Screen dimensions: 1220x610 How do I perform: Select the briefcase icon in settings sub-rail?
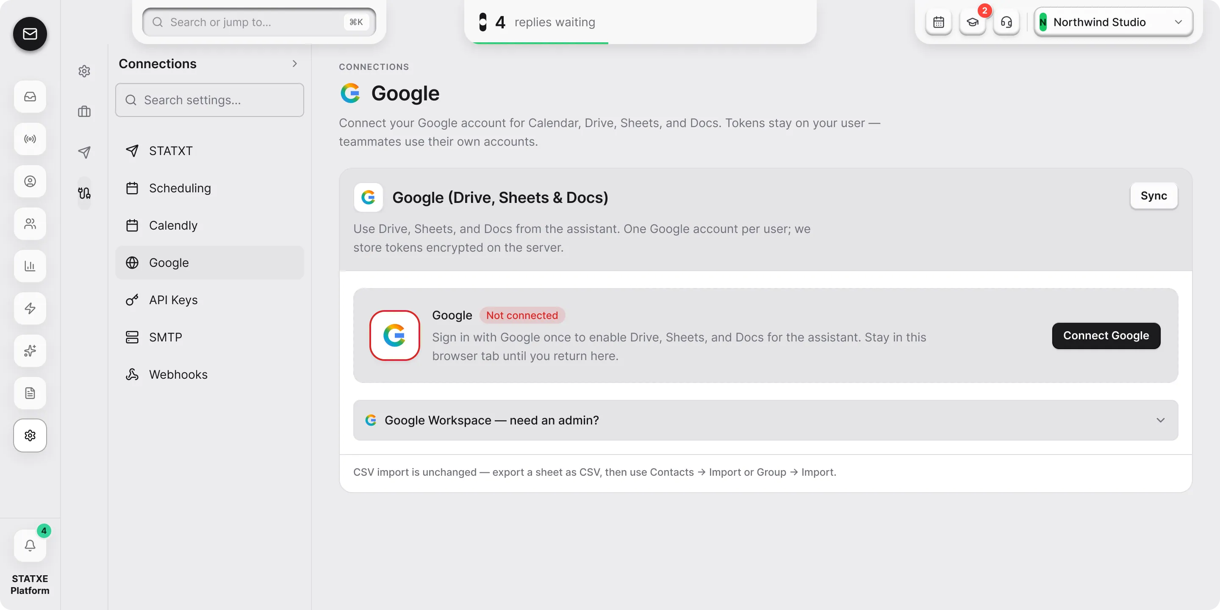point(84,112)
